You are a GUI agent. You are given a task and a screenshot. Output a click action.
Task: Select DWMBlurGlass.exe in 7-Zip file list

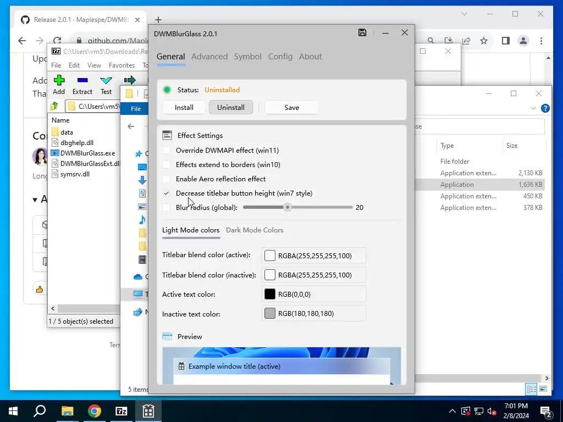pyautogui.click(x=87, y=153)
